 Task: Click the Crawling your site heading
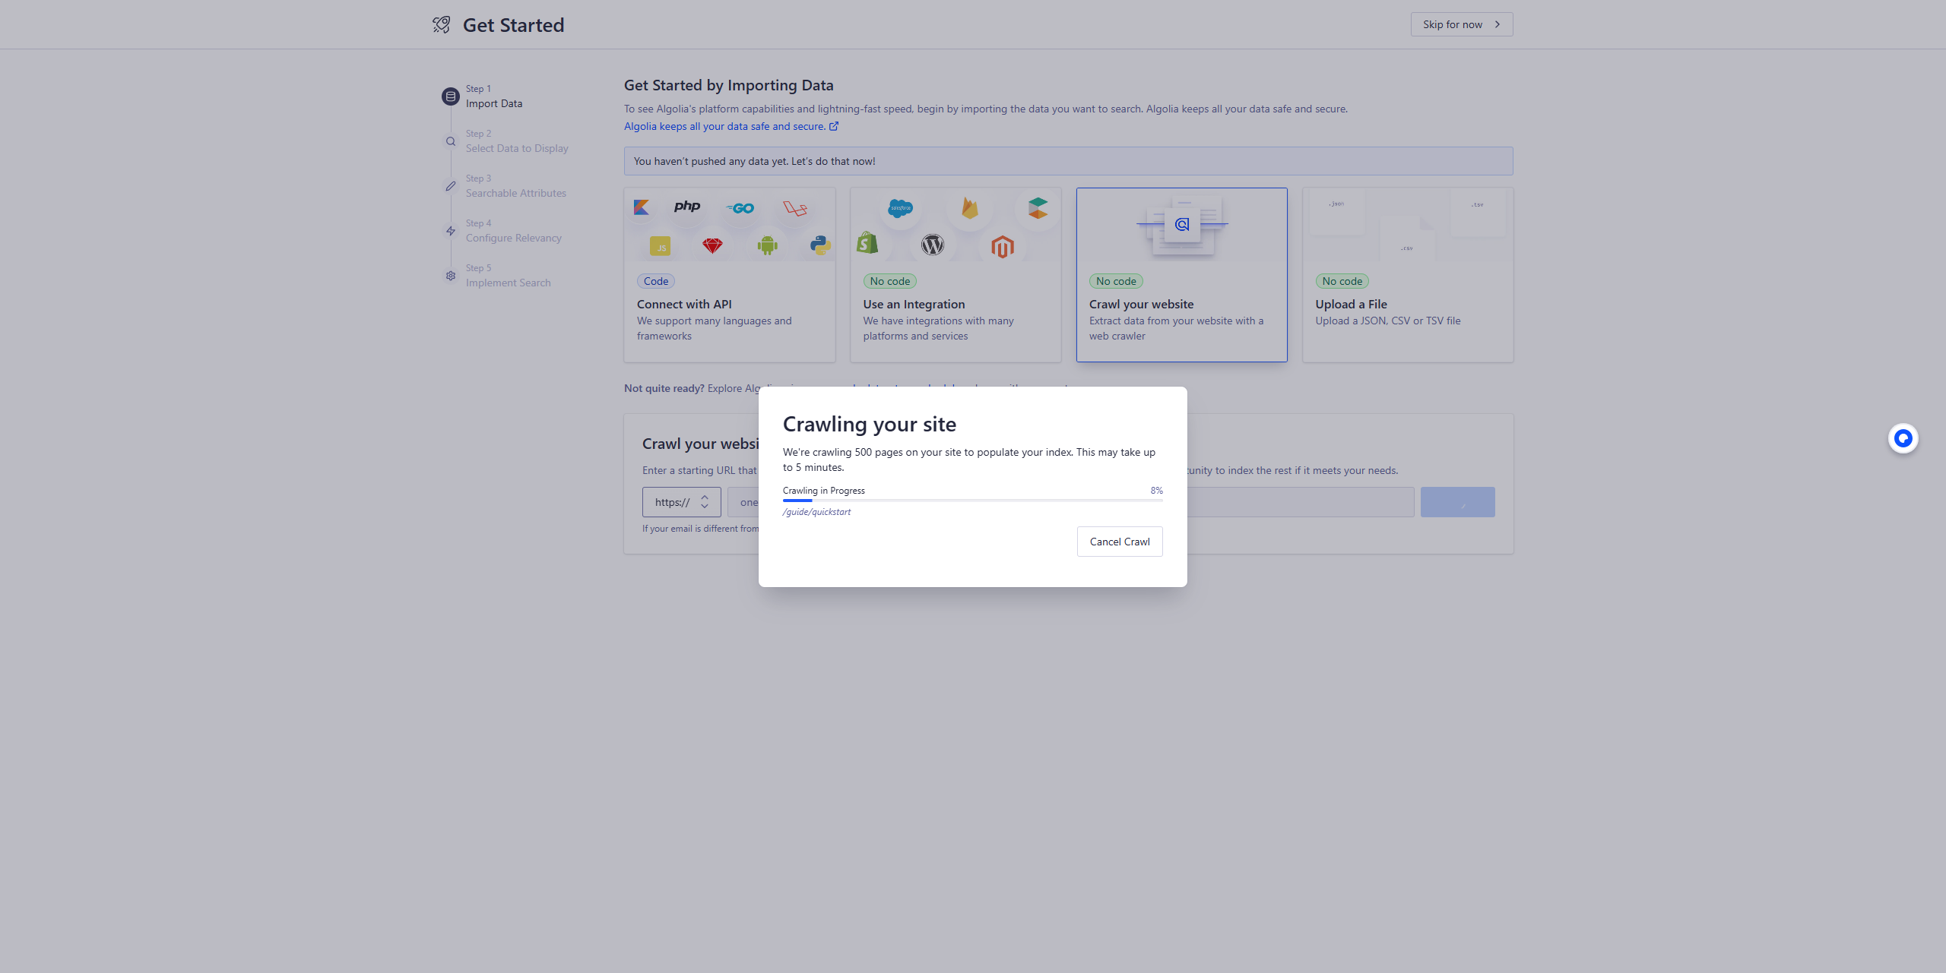(870, 424)
